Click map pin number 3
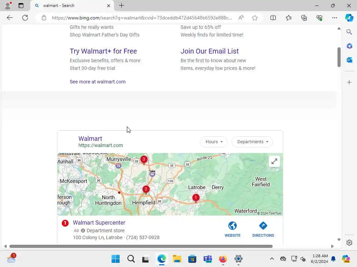This screenshot has width=357, height=267. tap(144, 160)
